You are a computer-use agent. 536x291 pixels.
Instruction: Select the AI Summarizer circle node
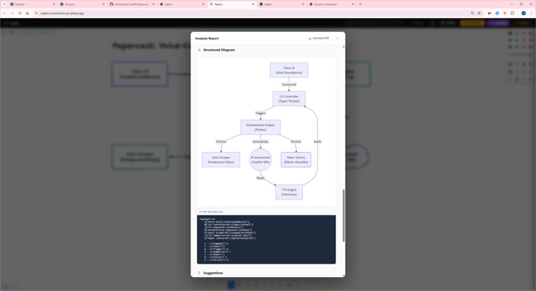click(x=261, y=160)
